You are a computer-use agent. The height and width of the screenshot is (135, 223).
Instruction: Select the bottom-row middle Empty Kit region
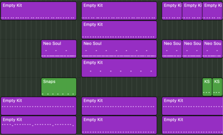coord(119,125)
